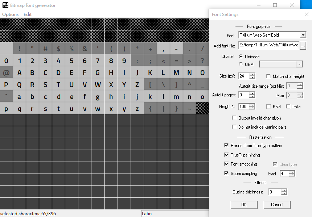Maximize the Bitmap font generator window
Image resolution: width=312 pixels, height=217 pixels.
(x=275, y=5)
